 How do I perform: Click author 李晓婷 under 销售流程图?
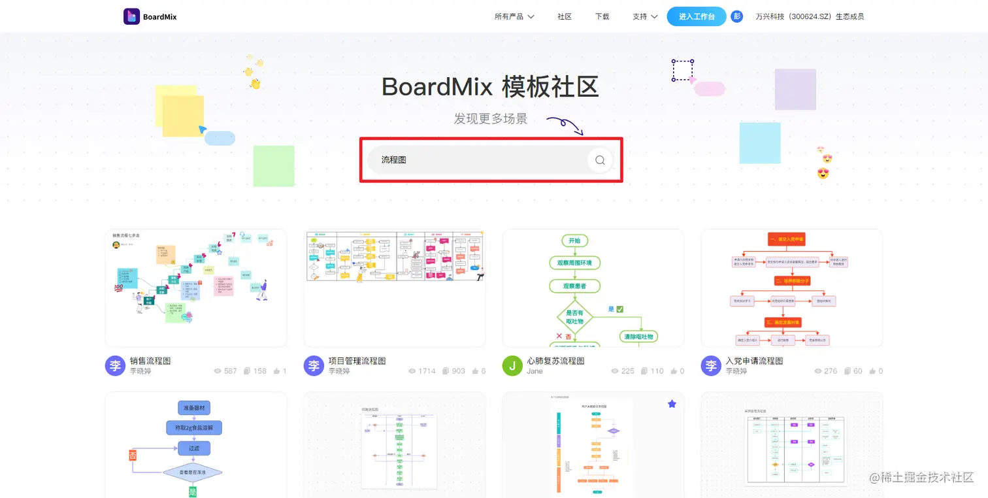click(x=140, y=371)
